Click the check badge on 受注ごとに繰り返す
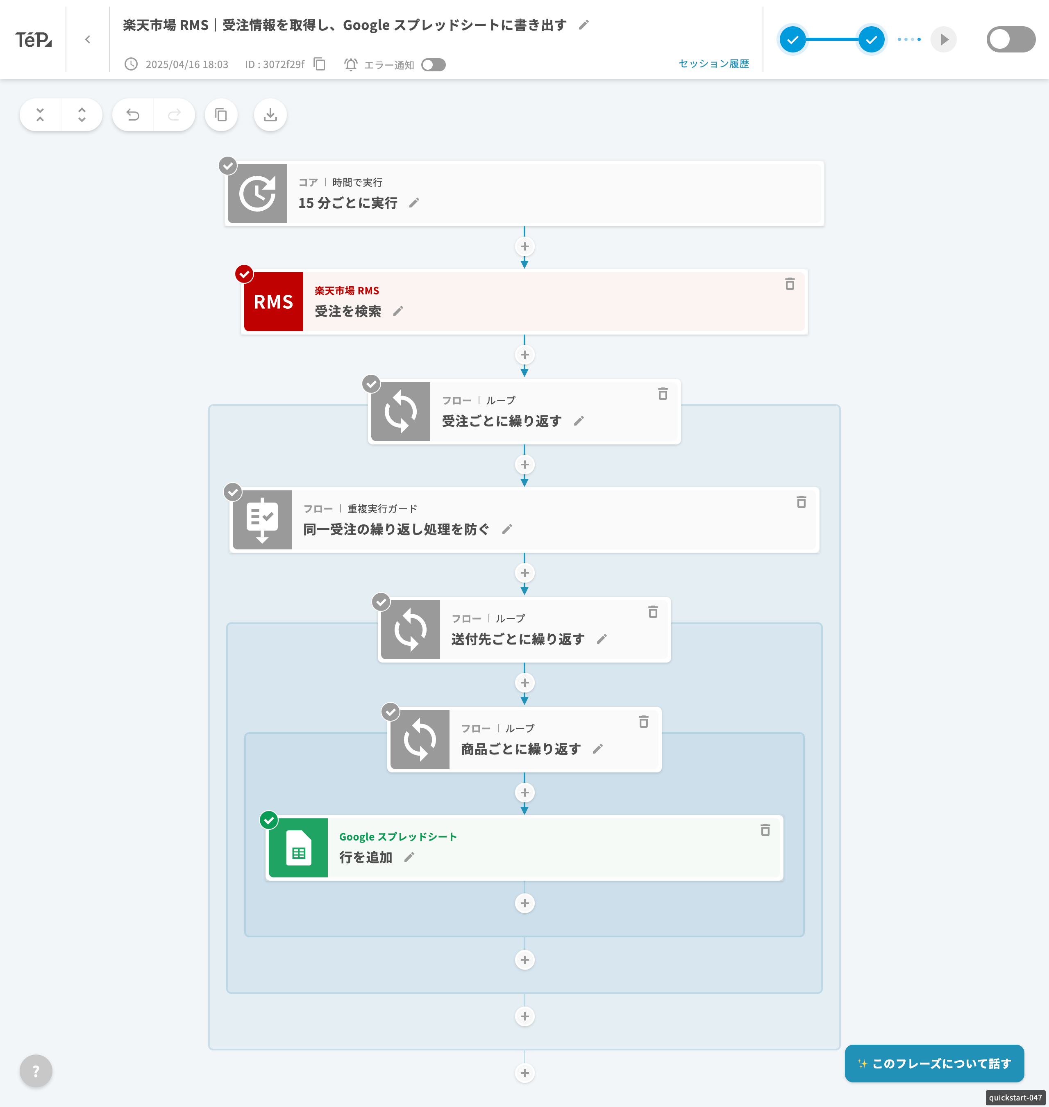 click(x=371, y=384)
